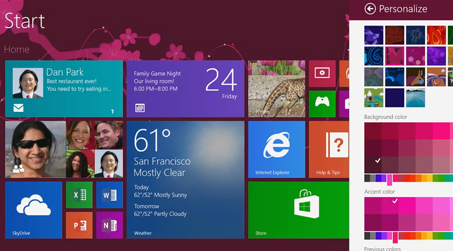Open the San Francisco Weather tile
This screenshot has width=453, height=251.
[185, 180]
